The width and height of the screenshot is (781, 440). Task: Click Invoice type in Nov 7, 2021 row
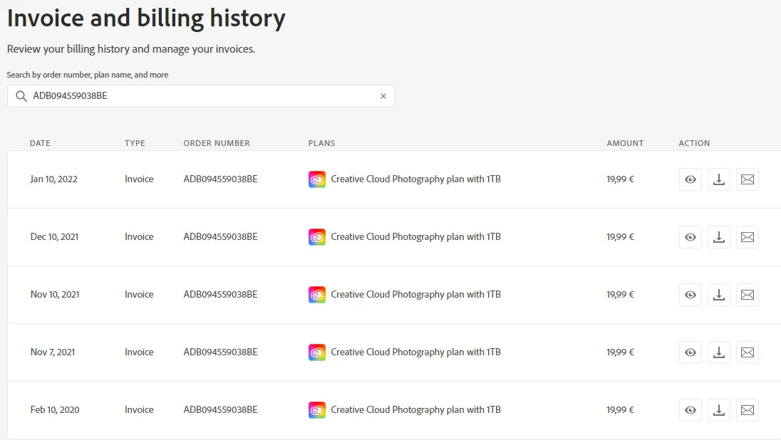coord(139,352)
